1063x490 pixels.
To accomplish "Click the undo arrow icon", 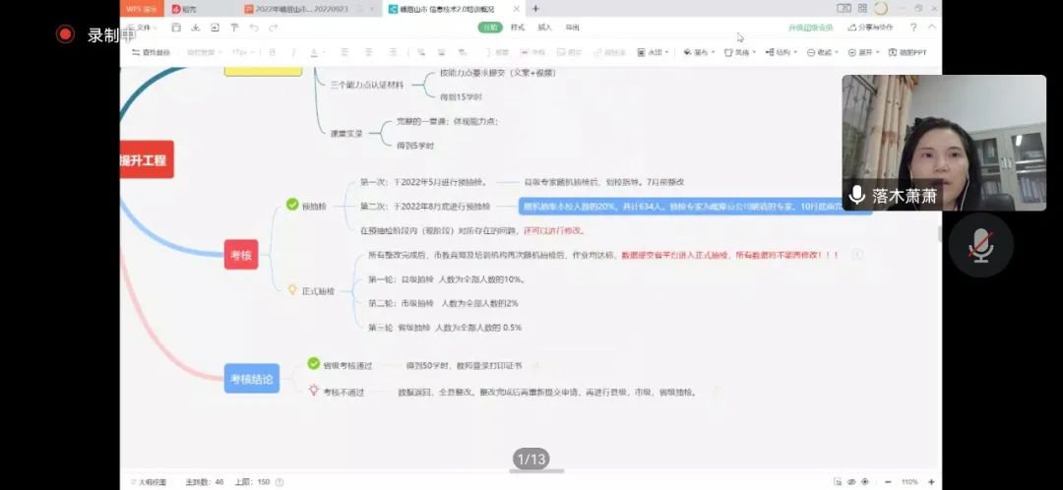I will click(254, 28).
